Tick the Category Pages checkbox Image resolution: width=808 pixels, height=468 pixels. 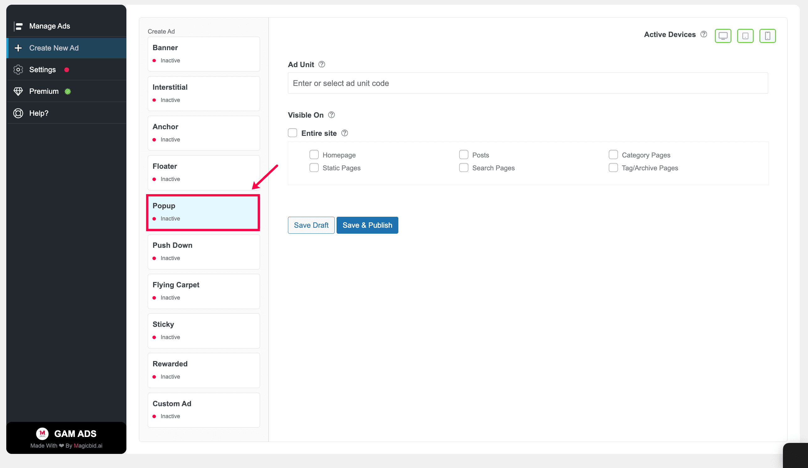click(613, 155)
